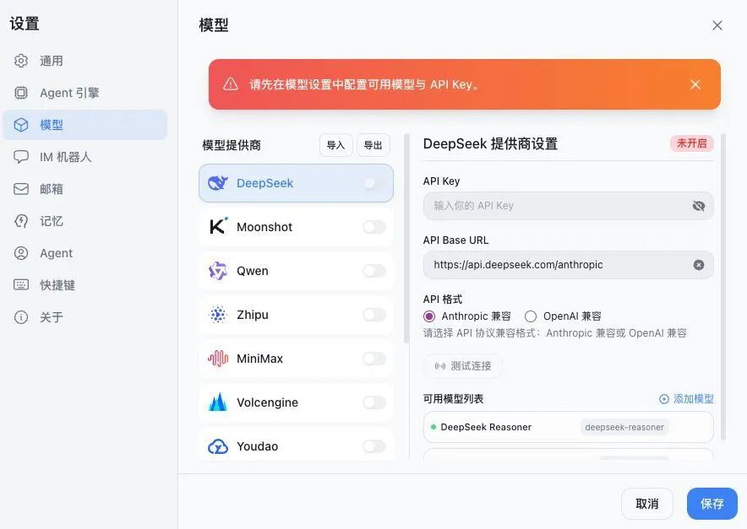Viewport: 747px width, 529px height.
Task: Click the Zhipu provider logo icon
Action: [218, 315]
